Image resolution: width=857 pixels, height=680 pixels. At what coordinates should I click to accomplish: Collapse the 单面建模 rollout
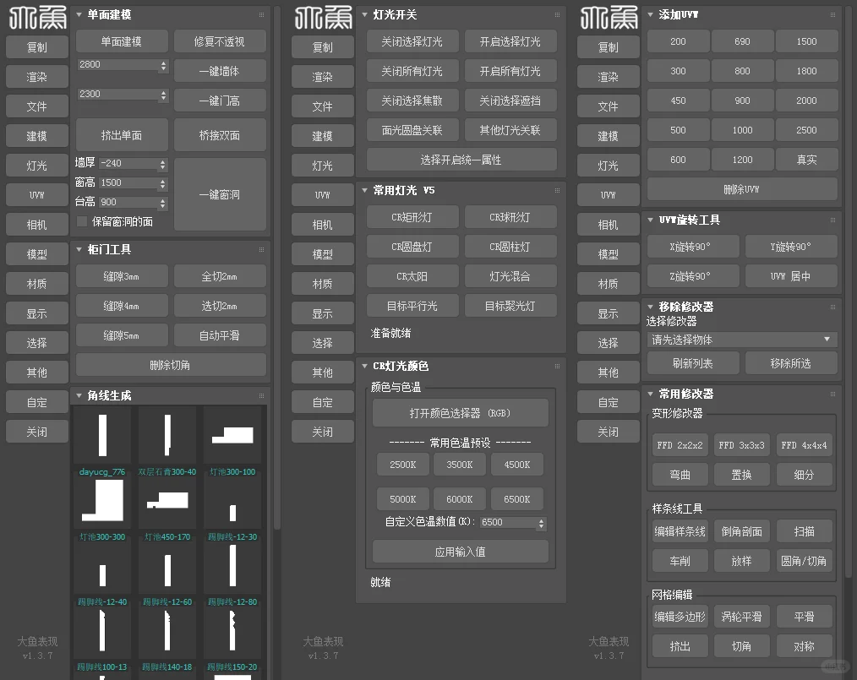coord(79,14)
